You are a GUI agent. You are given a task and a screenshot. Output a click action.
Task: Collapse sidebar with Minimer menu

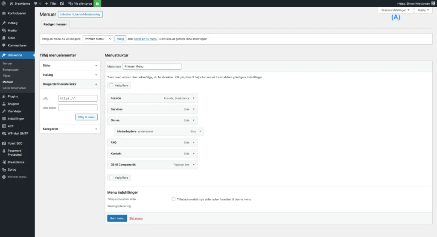tap(17, 177)
